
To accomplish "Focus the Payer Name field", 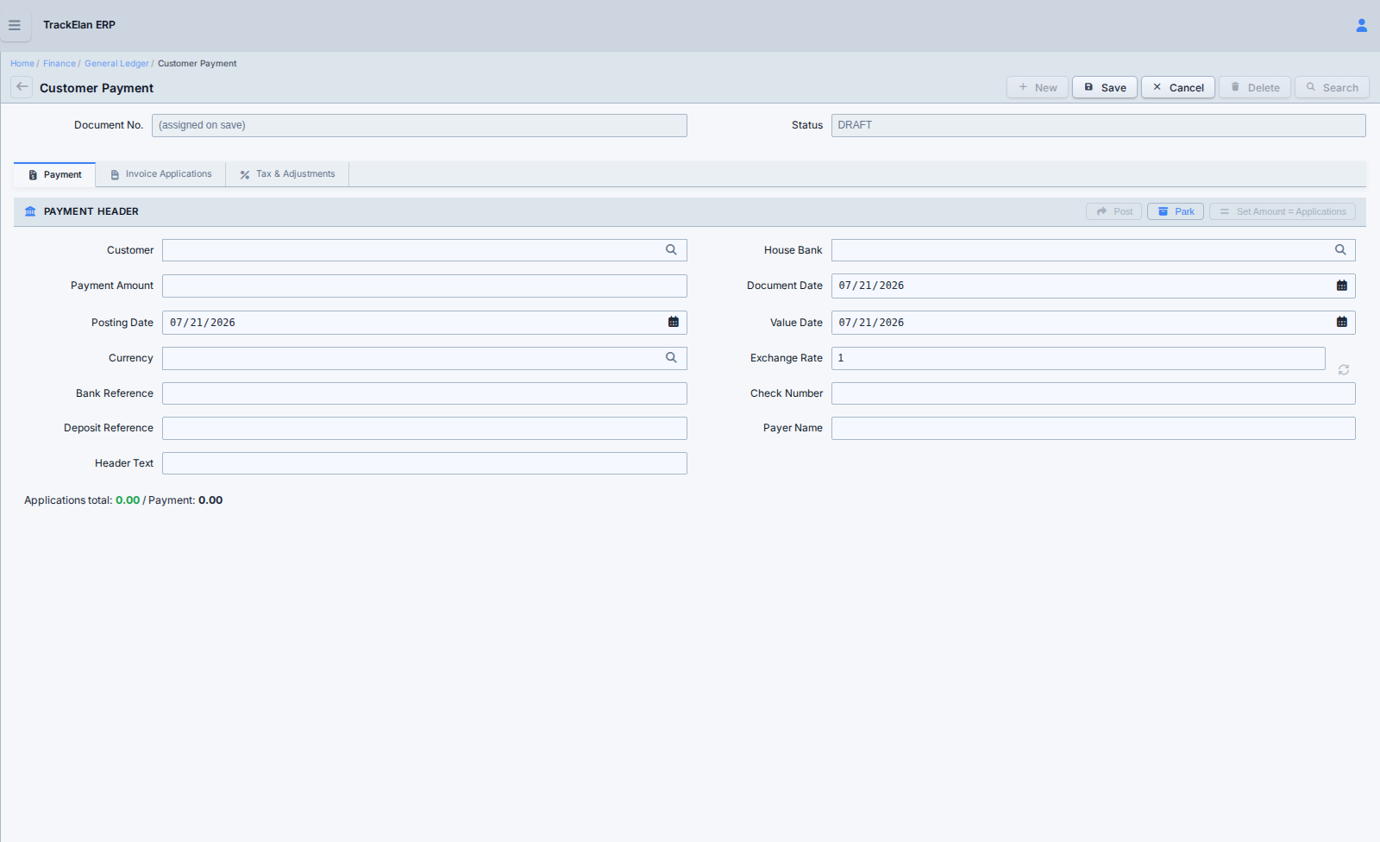I will click(x=1094, y=428).
